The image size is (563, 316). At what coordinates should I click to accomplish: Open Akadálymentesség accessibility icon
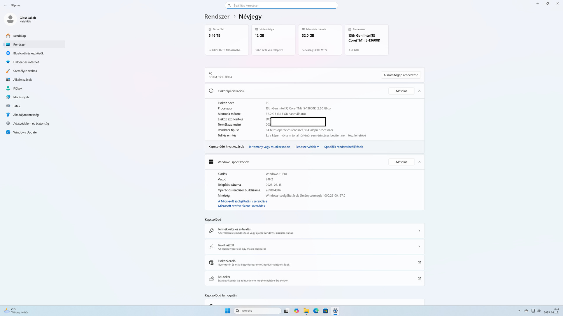[8, 115]
